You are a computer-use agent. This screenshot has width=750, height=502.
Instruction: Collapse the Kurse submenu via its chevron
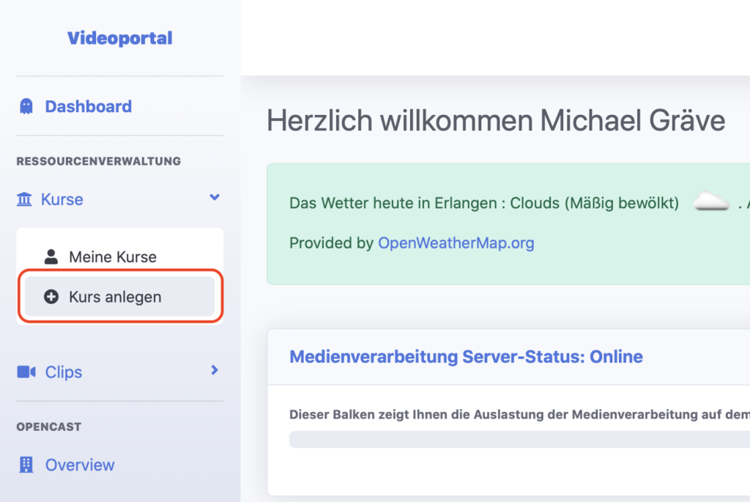(214, 198)
